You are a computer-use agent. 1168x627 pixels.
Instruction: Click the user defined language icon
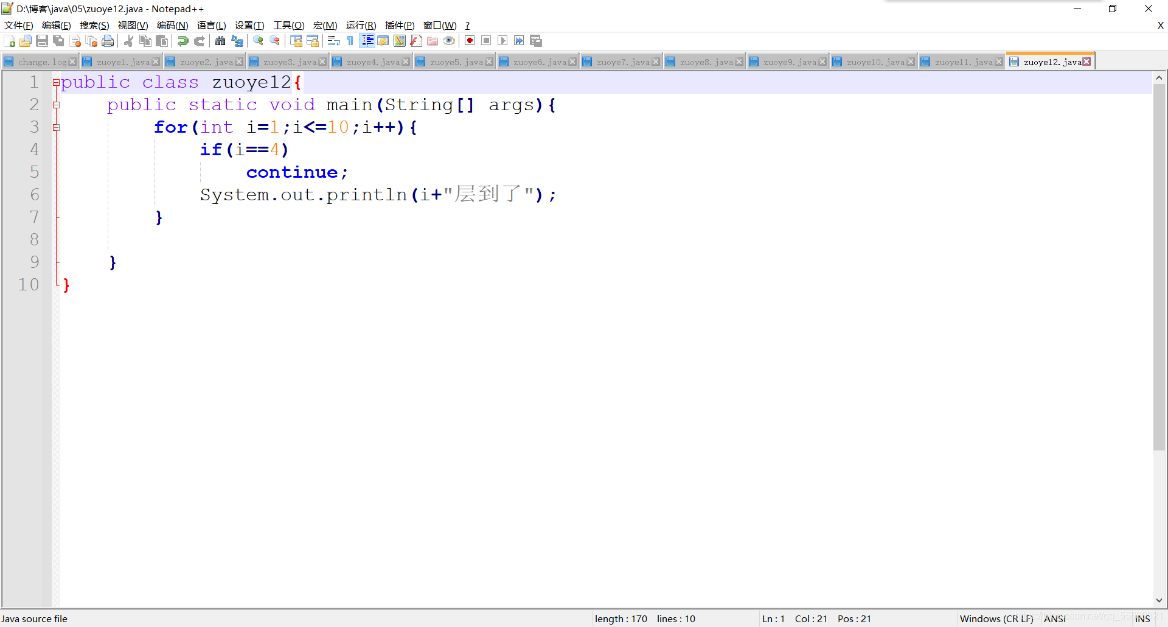[383, 41]
